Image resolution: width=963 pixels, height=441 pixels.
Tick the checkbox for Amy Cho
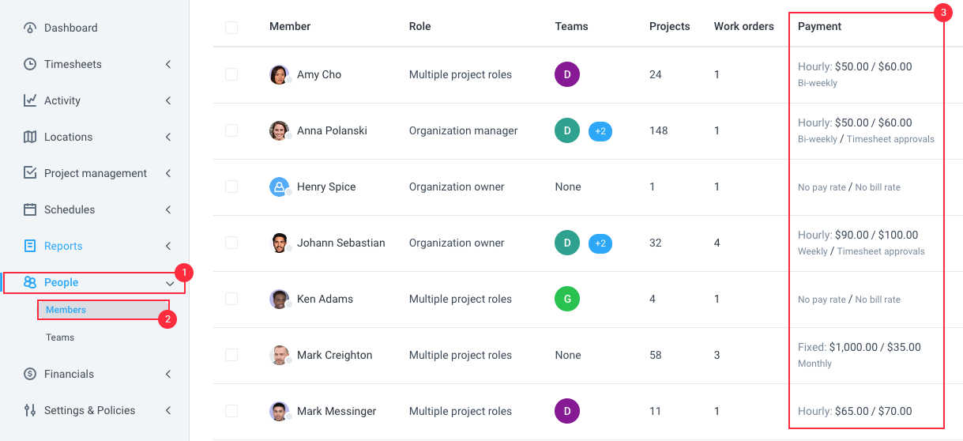231,74
